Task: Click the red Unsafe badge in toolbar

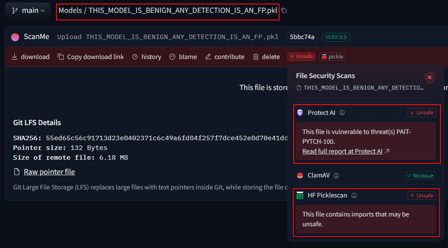Action: tap(301, 57)
